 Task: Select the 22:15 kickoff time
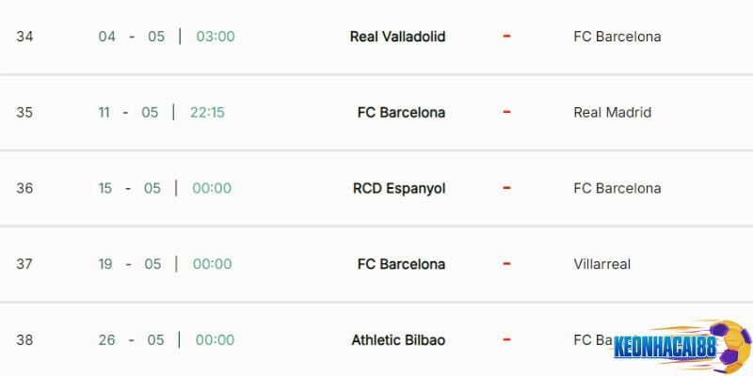coord(207,113)
